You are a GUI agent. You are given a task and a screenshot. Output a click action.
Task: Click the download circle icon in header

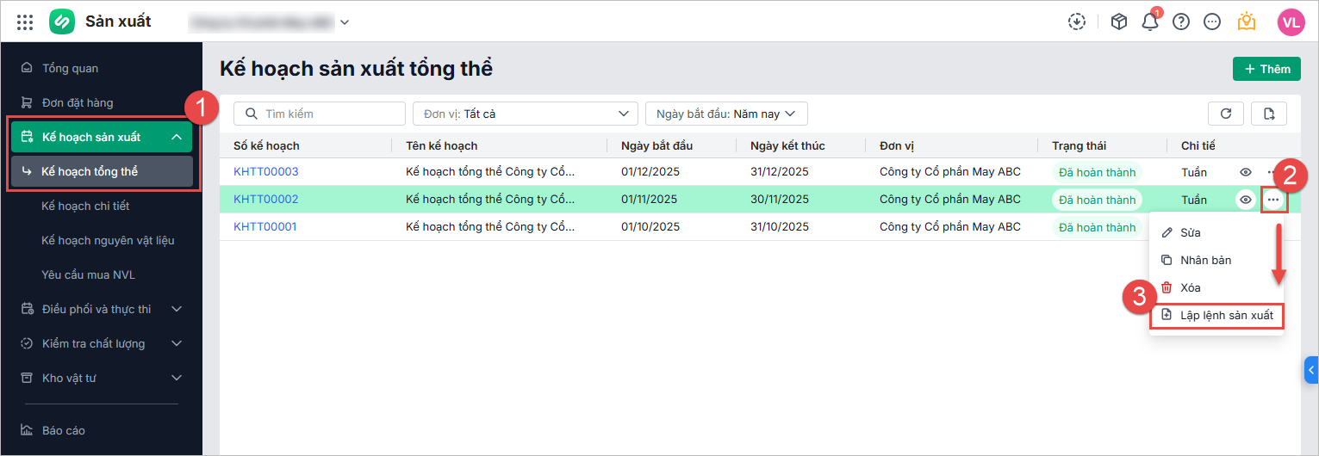[1077, 22]
